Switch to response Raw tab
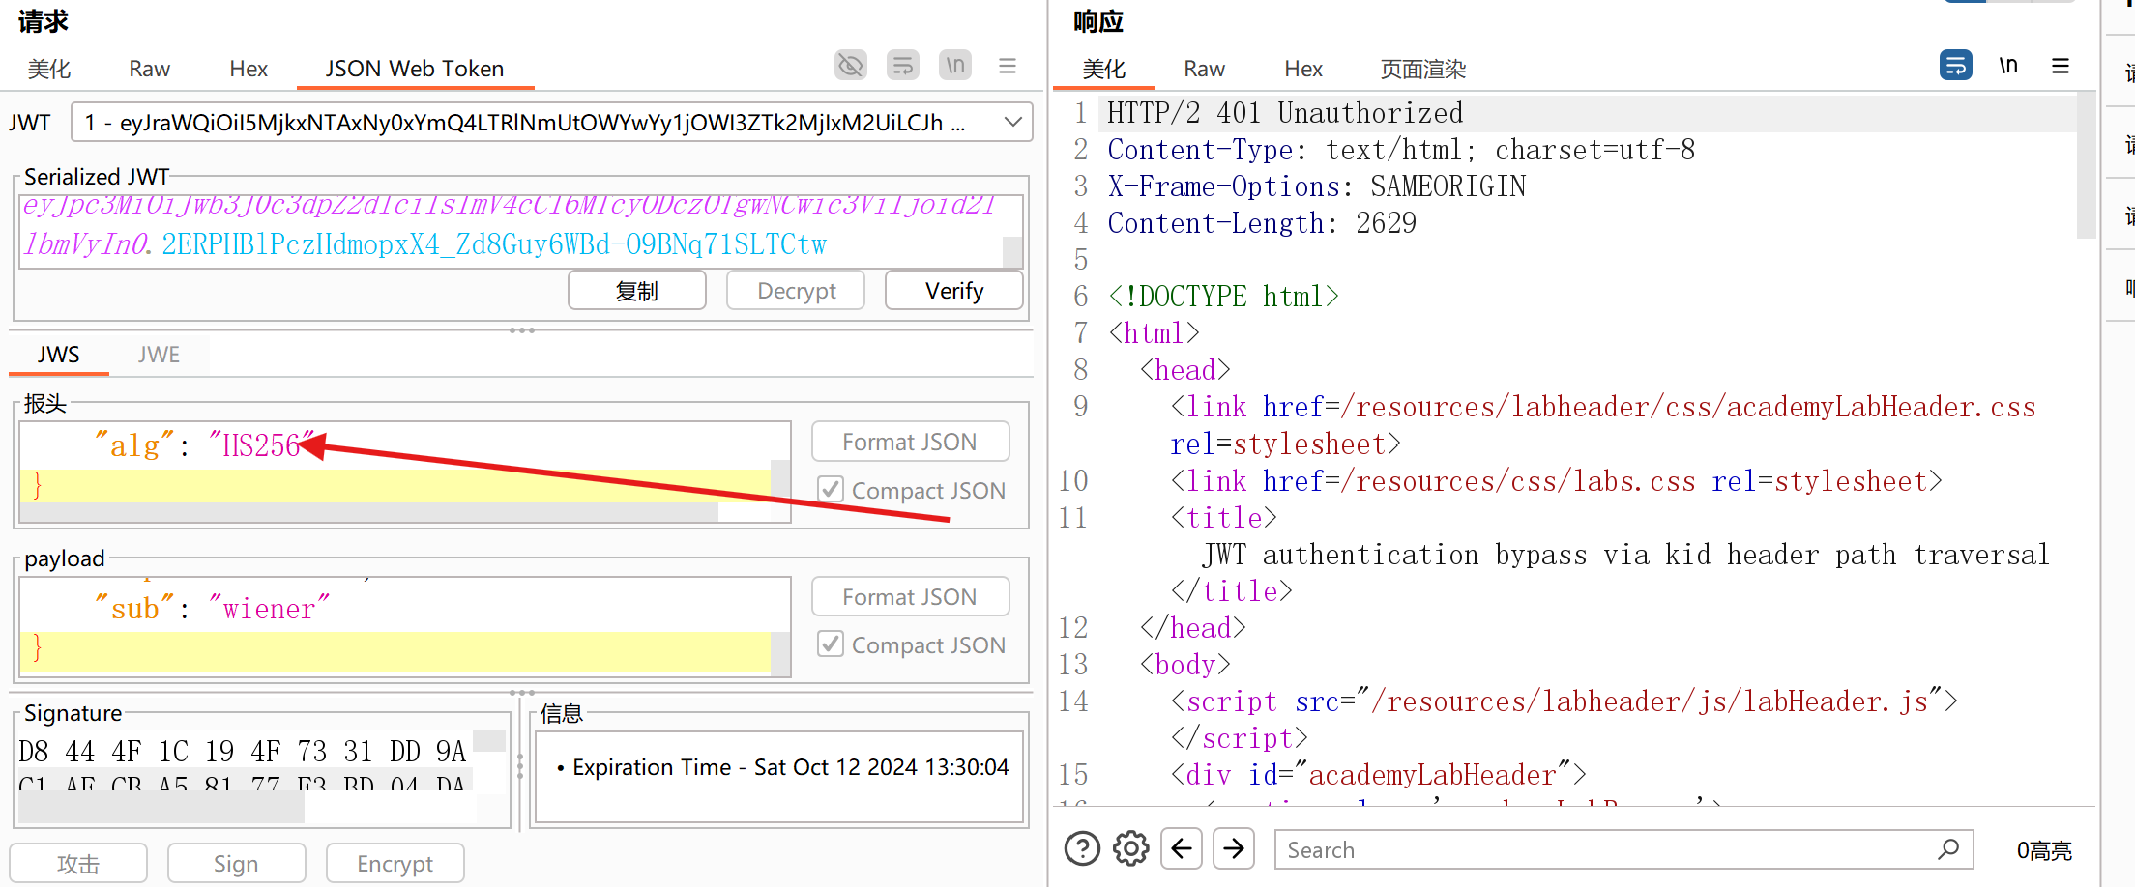2135x887 pixels. 1205,69
